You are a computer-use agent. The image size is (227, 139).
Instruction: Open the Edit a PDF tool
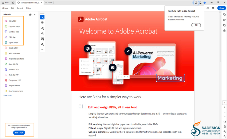point(11,21)
